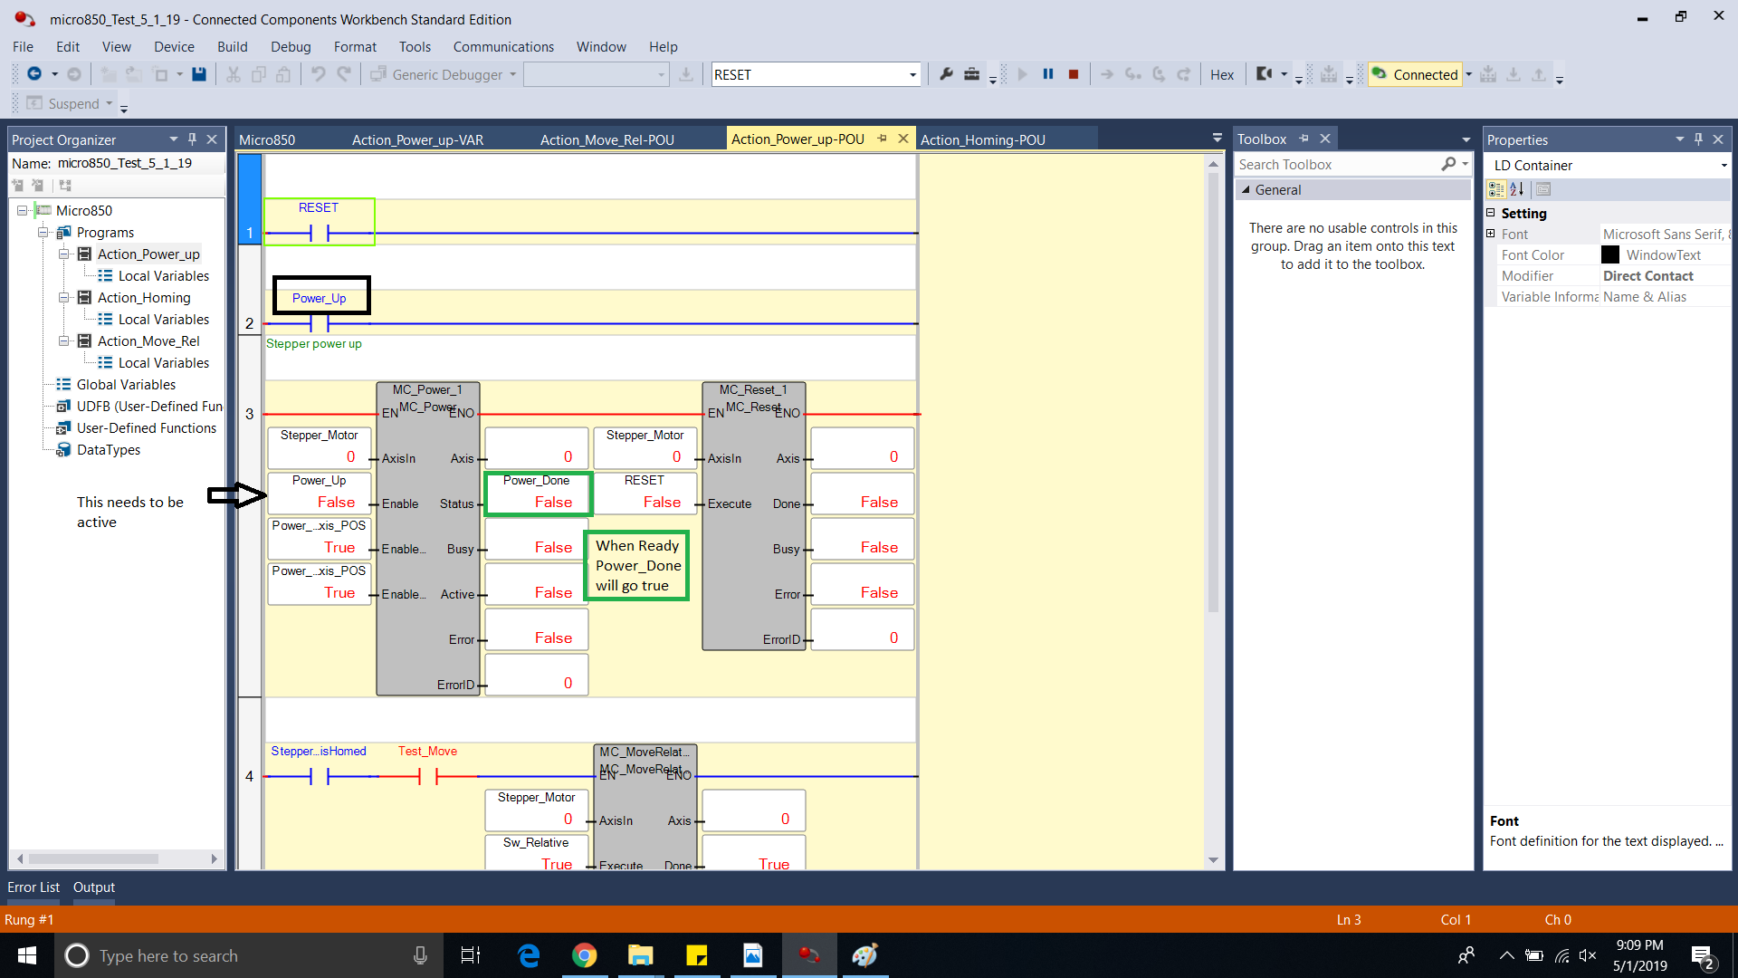Screen dimensions: 1738x978
Task: Open the Build menu
Action: point(232,47)
